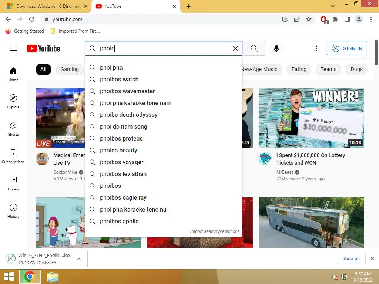Viewport: 379px width, 284px height.
Task: Go back with the browser back arrow
Action: (8, 19)
